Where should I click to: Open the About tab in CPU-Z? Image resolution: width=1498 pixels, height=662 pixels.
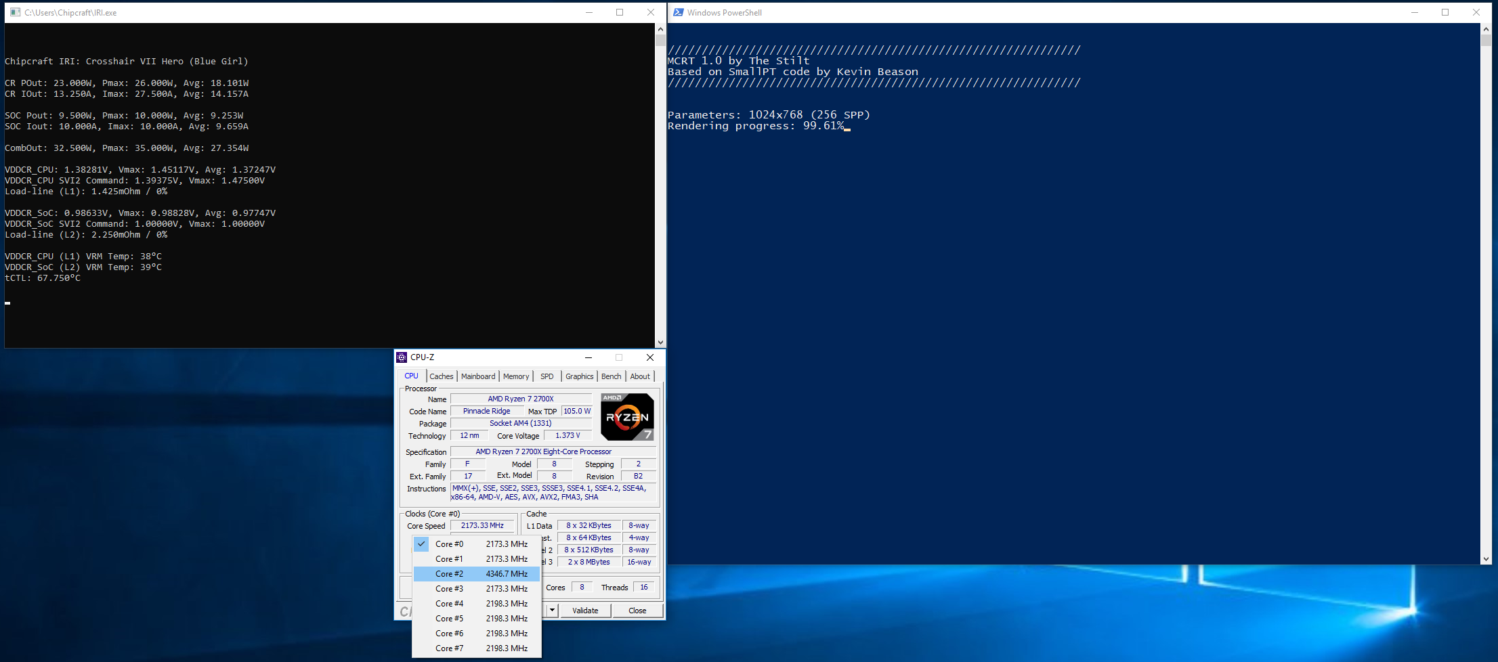pos(640,376)
